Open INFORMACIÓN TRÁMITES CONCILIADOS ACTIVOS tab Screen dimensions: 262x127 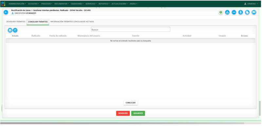(x=72, y=22)
